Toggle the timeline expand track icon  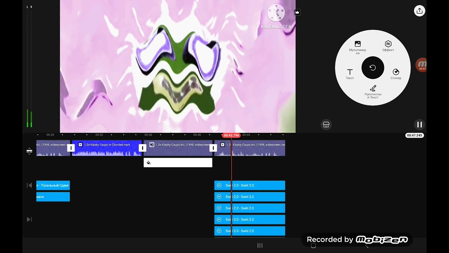(x=29, y=151)
